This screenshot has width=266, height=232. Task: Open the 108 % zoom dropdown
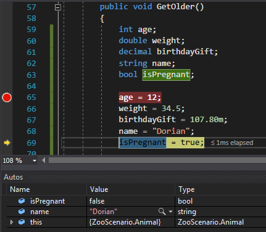point(35,160)
